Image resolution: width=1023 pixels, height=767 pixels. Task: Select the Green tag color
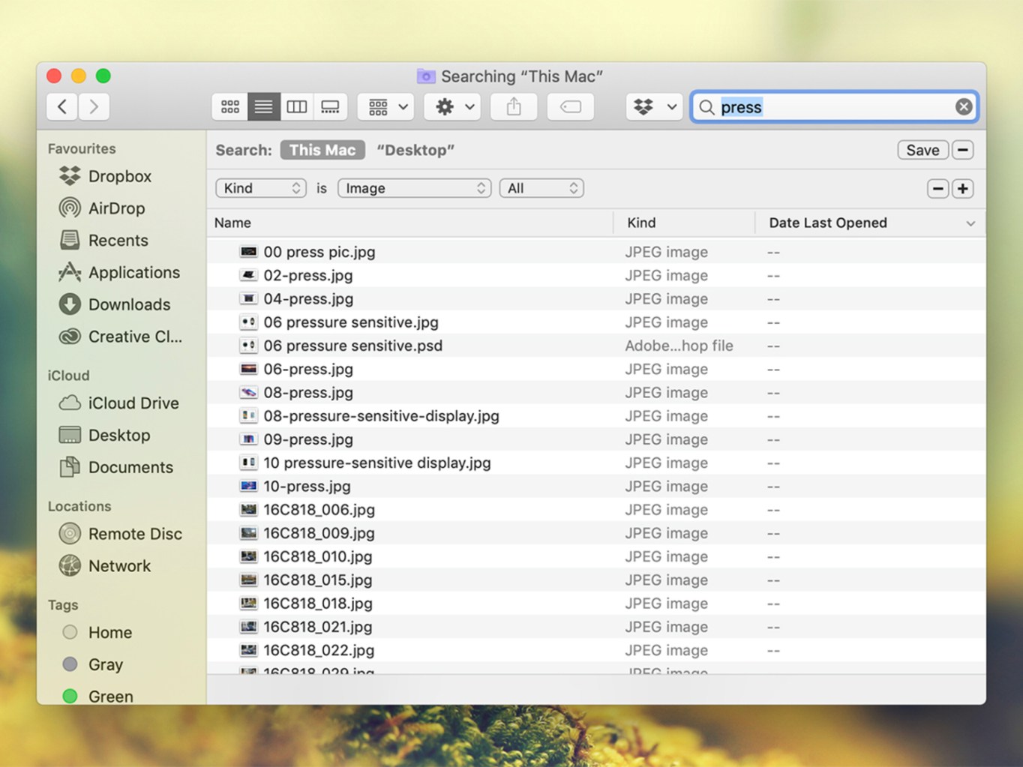point(70,696)
